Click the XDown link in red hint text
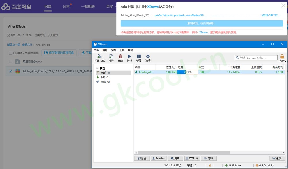 pos(204,32)
